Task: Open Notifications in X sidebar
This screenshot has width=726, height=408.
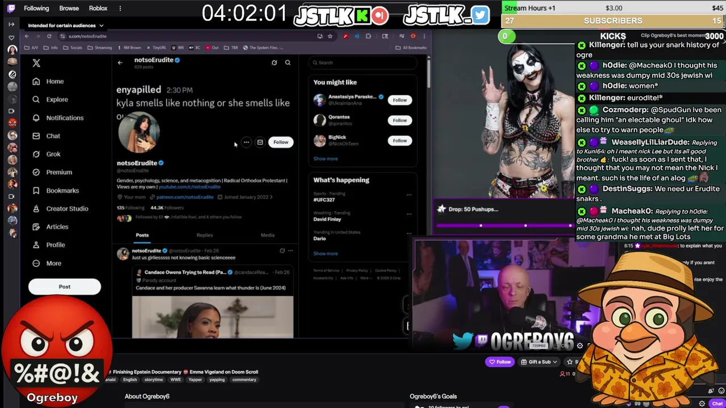Action: point(58,118)
